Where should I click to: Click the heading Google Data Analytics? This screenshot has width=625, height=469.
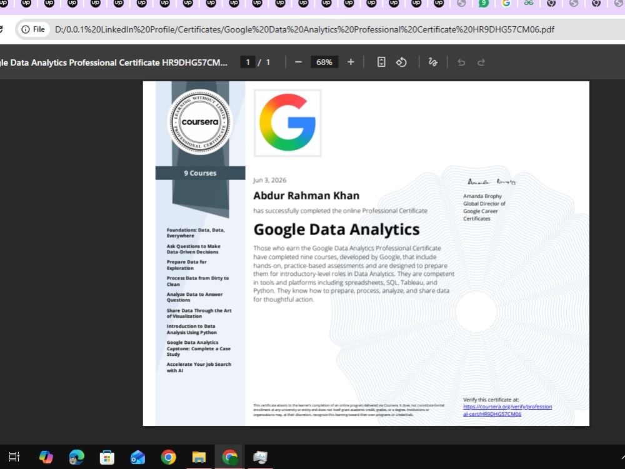pos(336,229)
